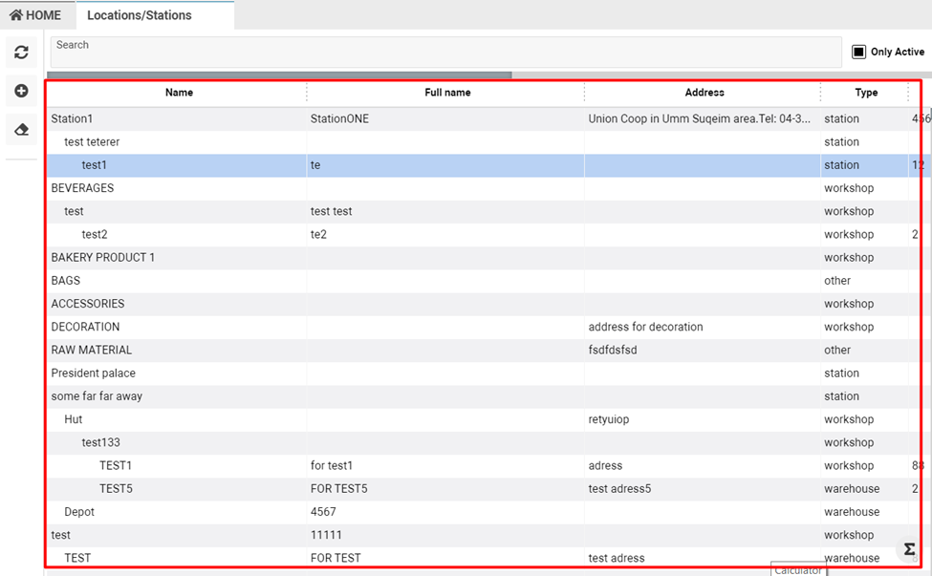Image resolution: width=932 pixels, height=576 pixels.
Task: Select the Station1 row
Action: click(x=73, y=119)
